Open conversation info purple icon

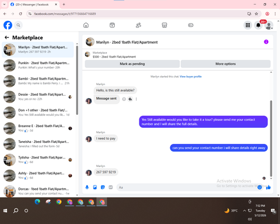pos(266,42)
